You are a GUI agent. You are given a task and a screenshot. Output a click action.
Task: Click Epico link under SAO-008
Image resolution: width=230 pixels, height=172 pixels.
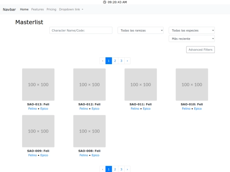(95, 155)
